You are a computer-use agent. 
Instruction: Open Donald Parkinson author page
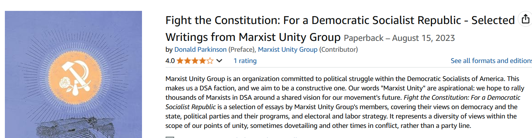[200, 49]
